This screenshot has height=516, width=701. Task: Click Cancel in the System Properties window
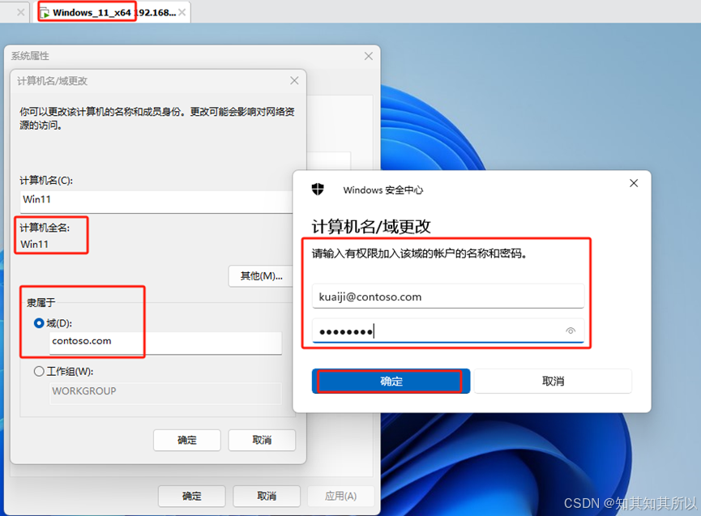[x=267, y=496]
